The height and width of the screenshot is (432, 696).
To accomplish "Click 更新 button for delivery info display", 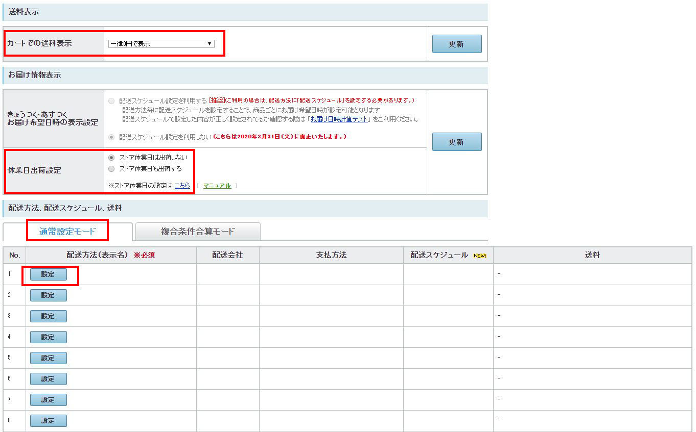I will coord(456,142).
